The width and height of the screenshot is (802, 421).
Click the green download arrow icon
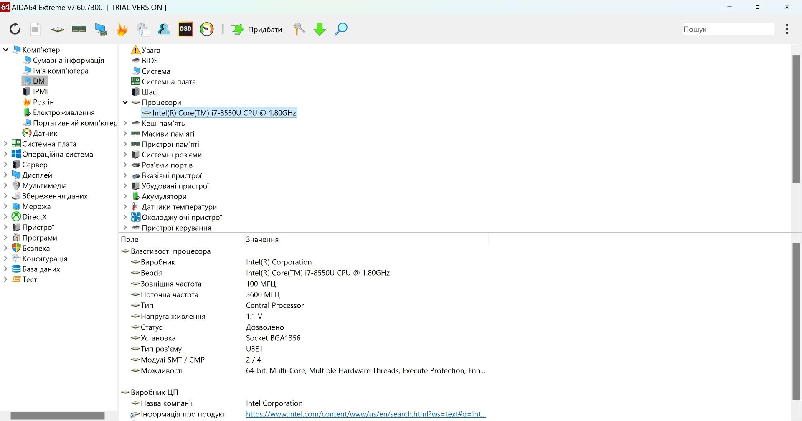[x=320, y=29]
